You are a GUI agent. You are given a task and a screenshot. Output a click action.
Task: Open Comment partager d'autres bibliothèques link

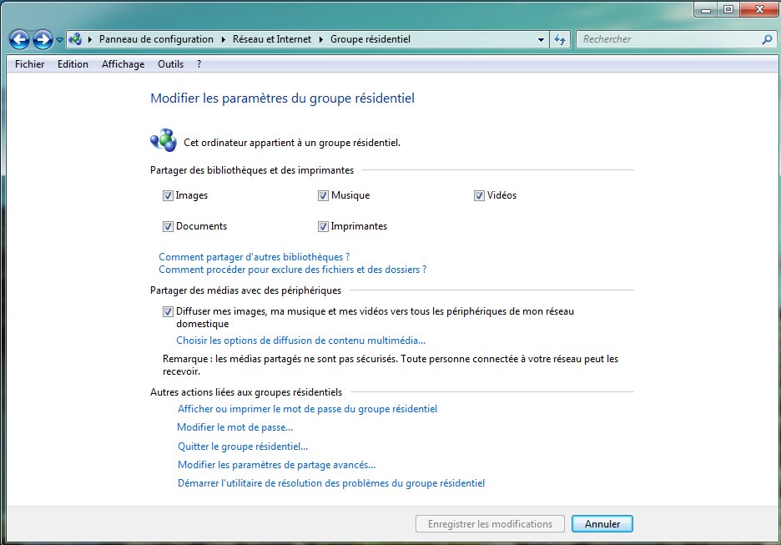(x=254, y=257)
